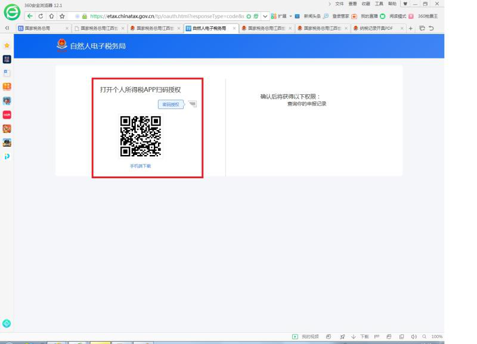The image size is (477, 344).
Task: Open the orange app grid sidebar icon
Action: [7, 86]
